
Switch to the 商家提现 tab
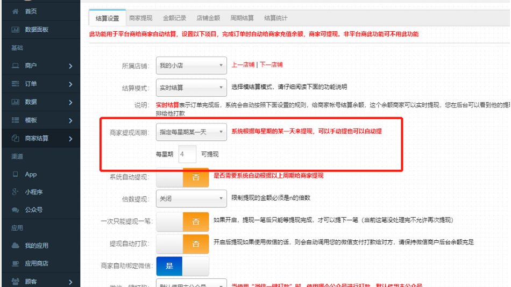coord(140,18)
